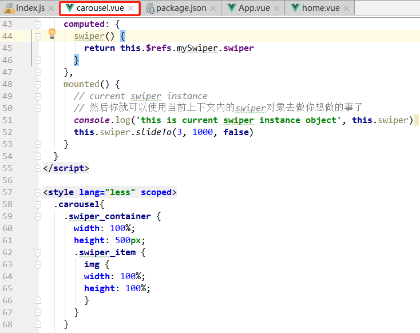Click the yellow light bulb intention icon
The image size is (420, 333).
52,34
